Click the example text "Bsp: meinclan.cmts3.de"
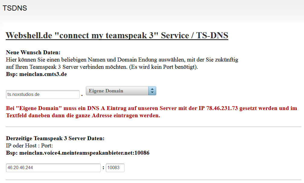The width and height of the screenshot is (304, 183). [36, 74]
